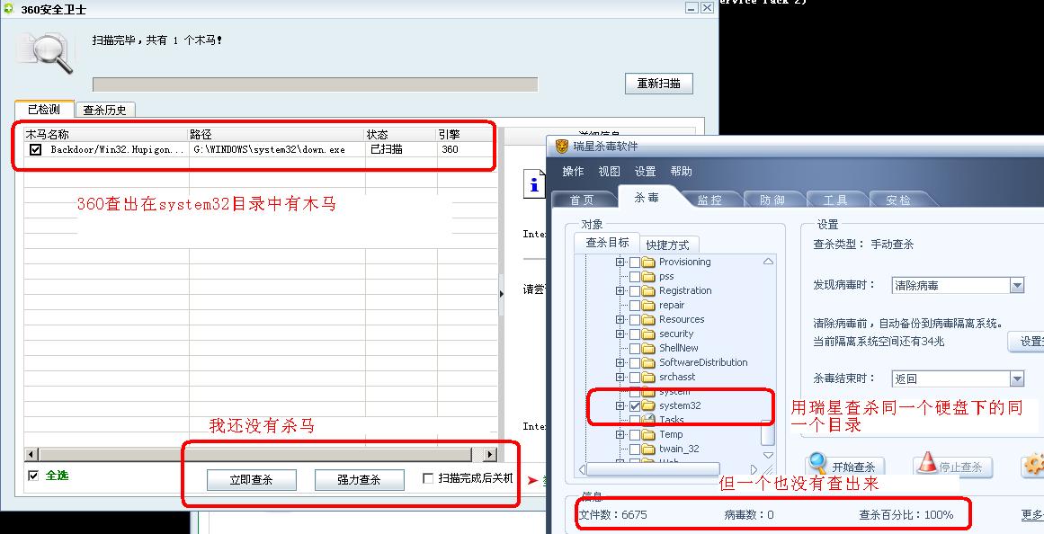Click the 更多 link in Rising info bar
1044x534 pixels.
click(1032, 515)
